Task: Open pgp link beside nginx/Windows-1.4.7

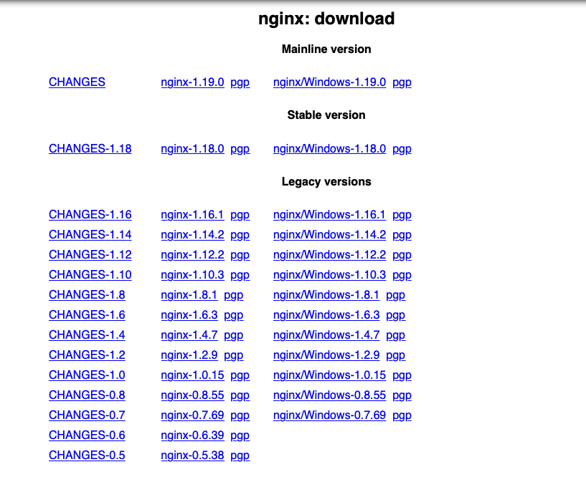Action: [395, 335]
